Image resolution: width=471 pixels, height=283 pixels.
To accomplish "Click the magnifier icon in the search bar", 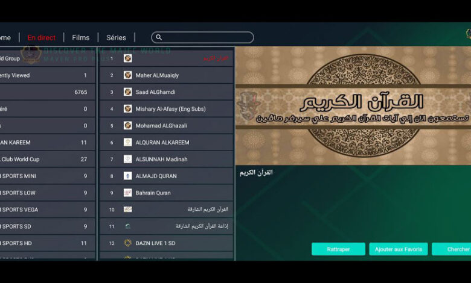I will (159, 37).
